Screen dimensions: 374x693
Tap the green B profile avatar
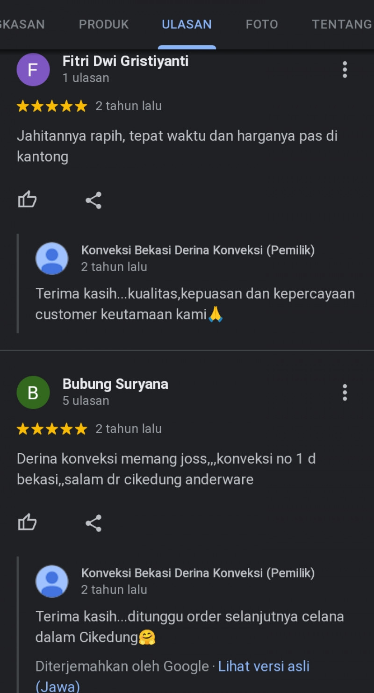pyautogui.click(x=33, y=393)
